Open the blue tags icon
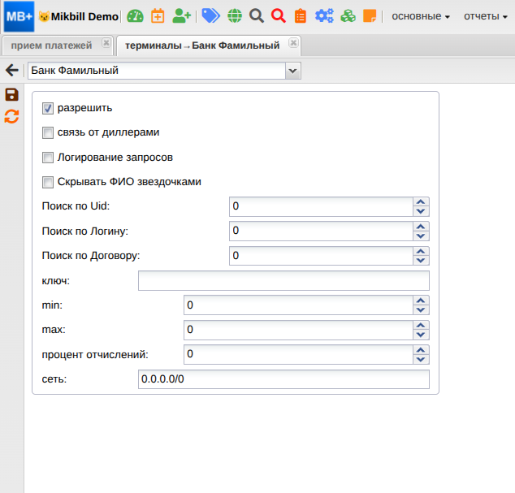This screenshot has width=515, height=493. point(210,15)
